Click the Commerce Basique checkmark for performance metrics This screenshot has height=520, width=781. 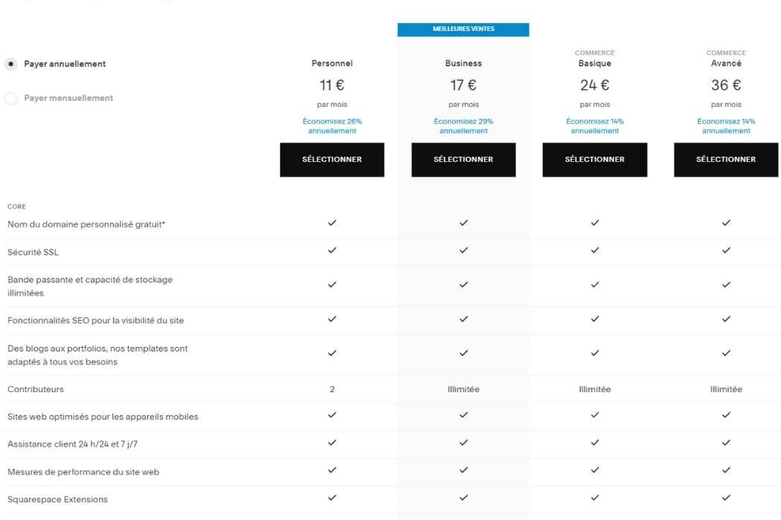(594, 471)
